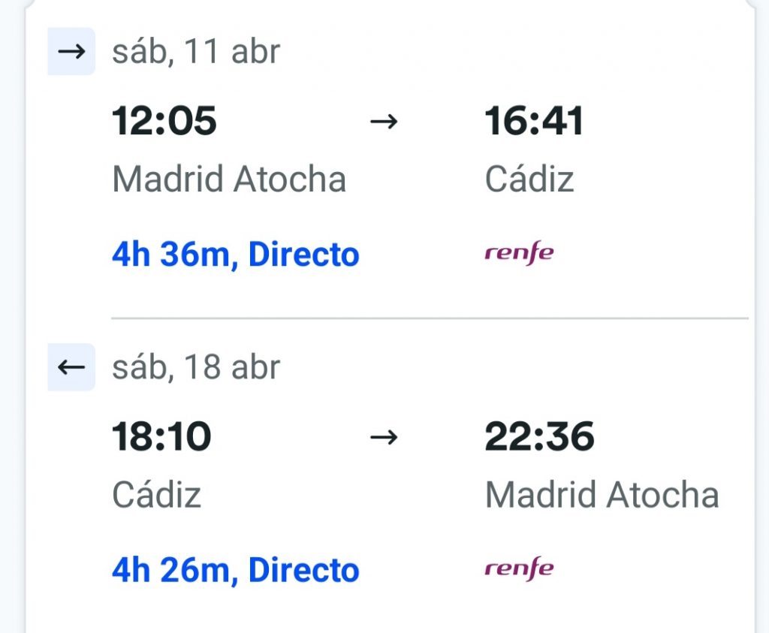
Task: Click return Madrid Atocha destination station
Action: point(602,495)
